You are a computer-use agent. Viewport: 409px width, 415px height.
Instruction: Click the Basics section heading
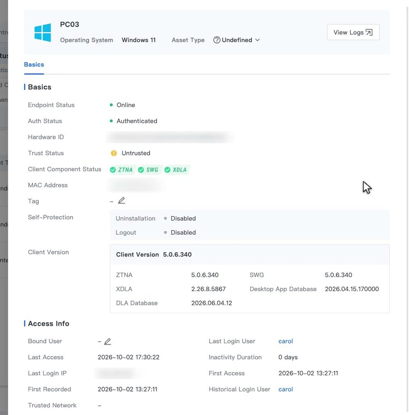39,87
